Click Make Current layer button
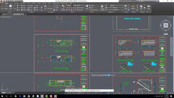The height and width of the screenshot is (98, 174). coord(79,8)
